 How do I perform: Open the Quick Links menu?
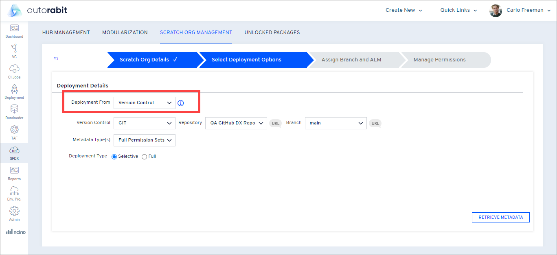click(x=458, y=10)
